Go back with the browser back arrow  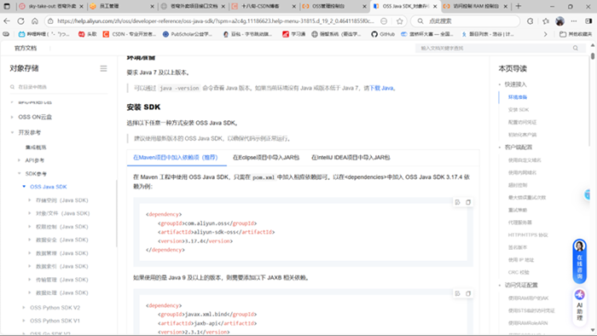pos(7,21)
